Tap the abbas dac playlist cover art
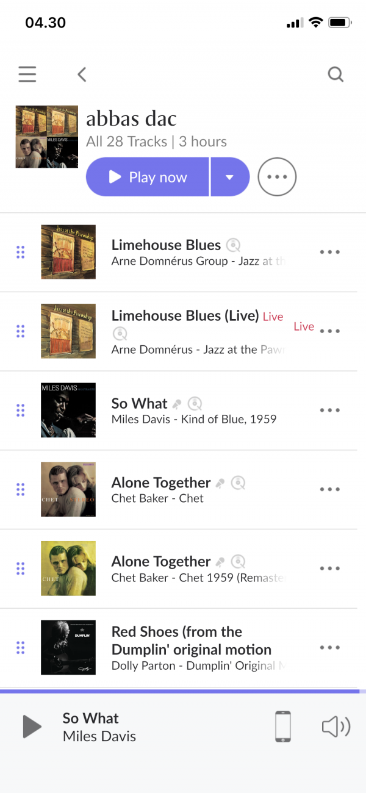Image resolution: width=366 pixels, height=793 pixels. pos(47,137)
